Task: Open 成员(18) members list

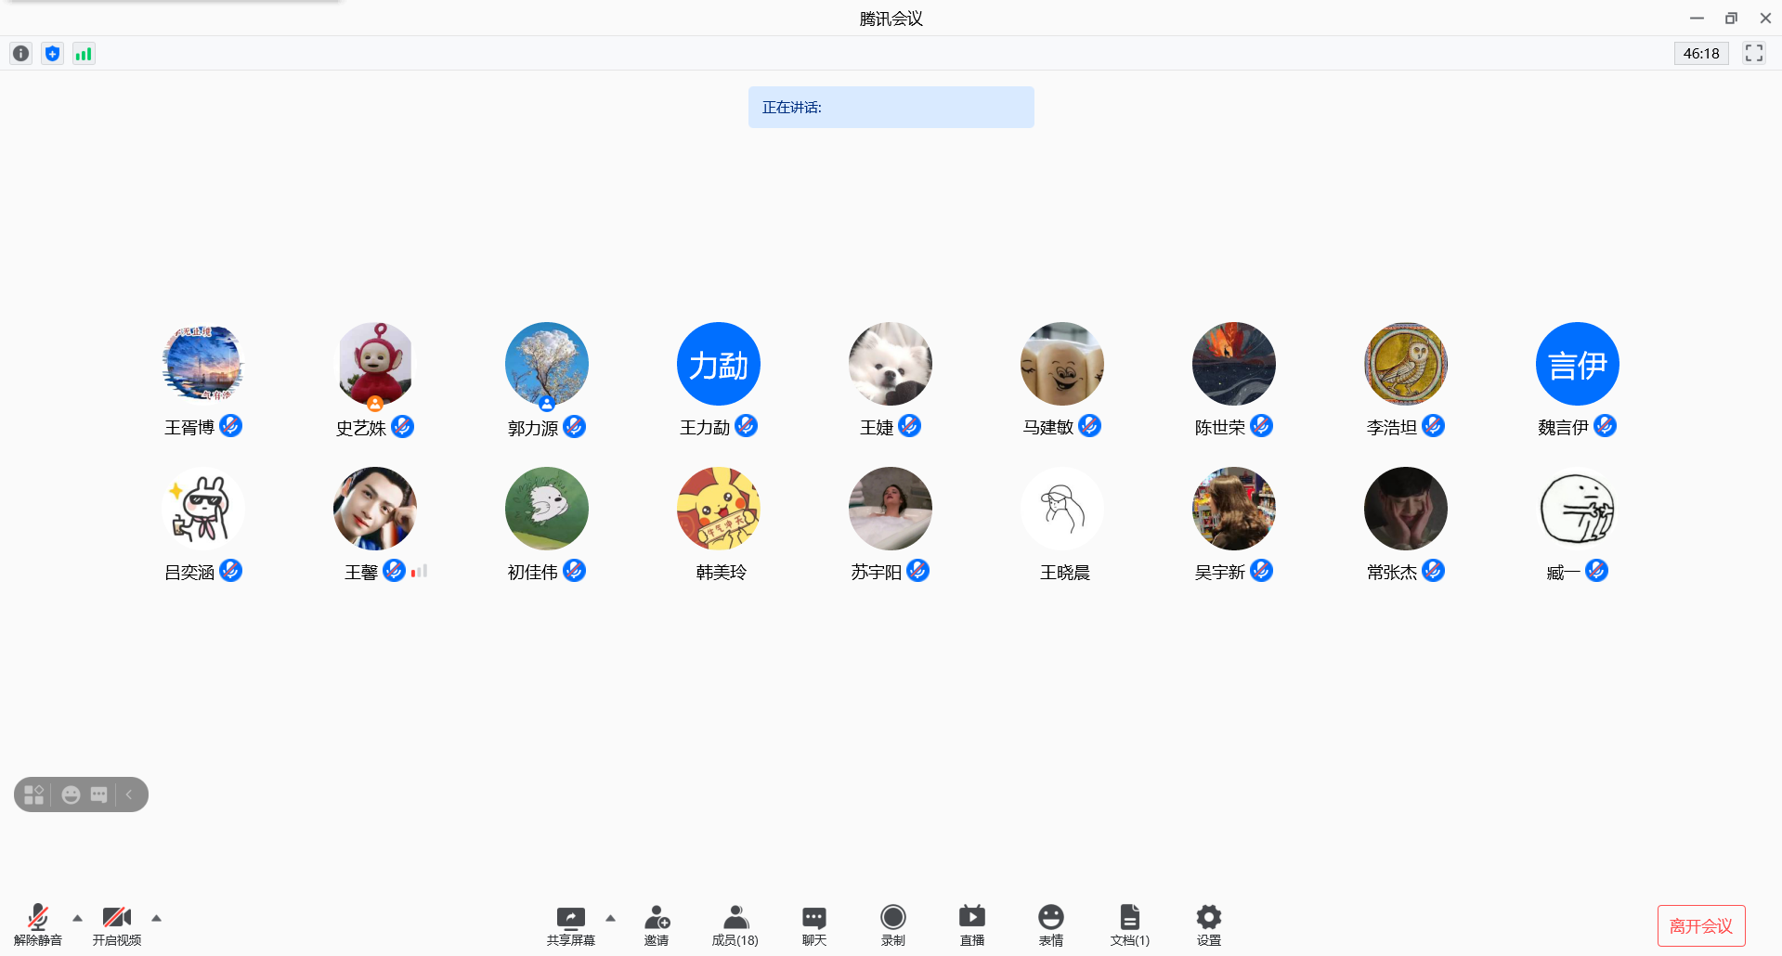Action: pyautogui.click(x=735, y=924)
